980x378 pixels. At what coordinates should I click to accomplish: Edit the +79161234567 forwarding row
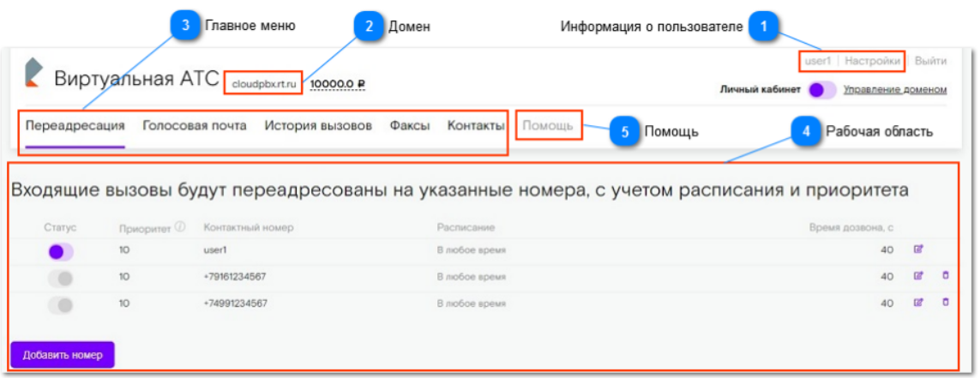(918, 275)
